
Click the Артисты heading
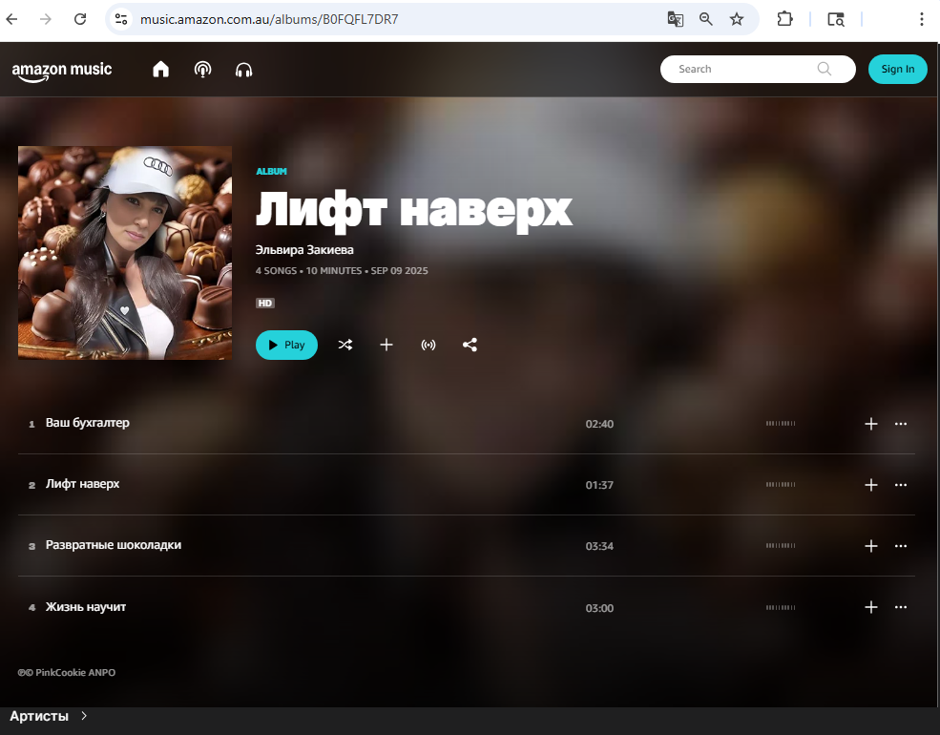pos(39,716)
